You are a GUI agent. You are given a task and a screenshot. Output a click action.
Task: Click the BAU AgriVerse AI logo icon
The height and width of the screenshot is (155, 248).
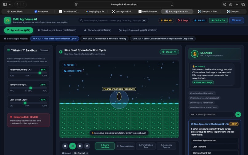[x=7, y=20]
